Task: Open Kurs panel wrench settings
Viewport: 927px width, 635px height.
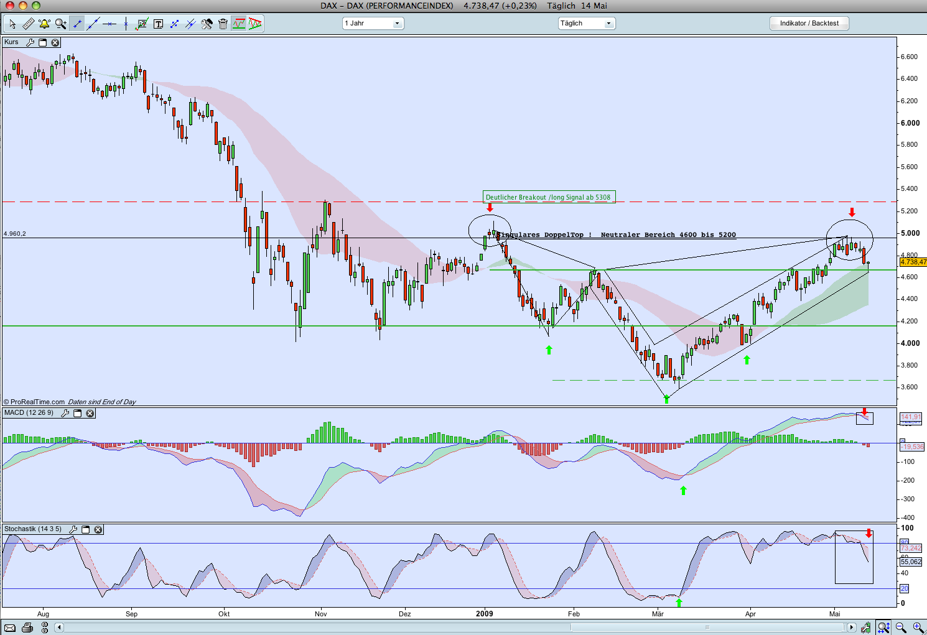Action: click(30, 42)
